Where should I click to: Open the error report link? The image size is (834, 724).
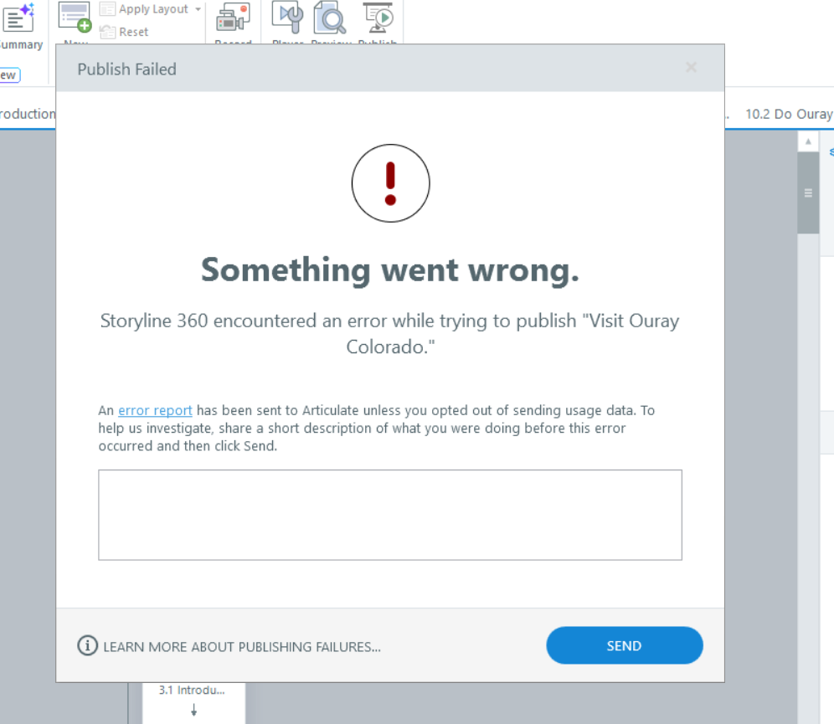pyautogui.click(x=155, y=410)
